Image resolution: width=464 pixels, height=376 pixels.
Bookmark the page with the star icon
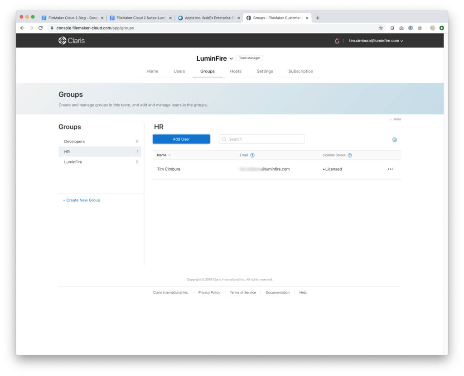tap(381, 28)
